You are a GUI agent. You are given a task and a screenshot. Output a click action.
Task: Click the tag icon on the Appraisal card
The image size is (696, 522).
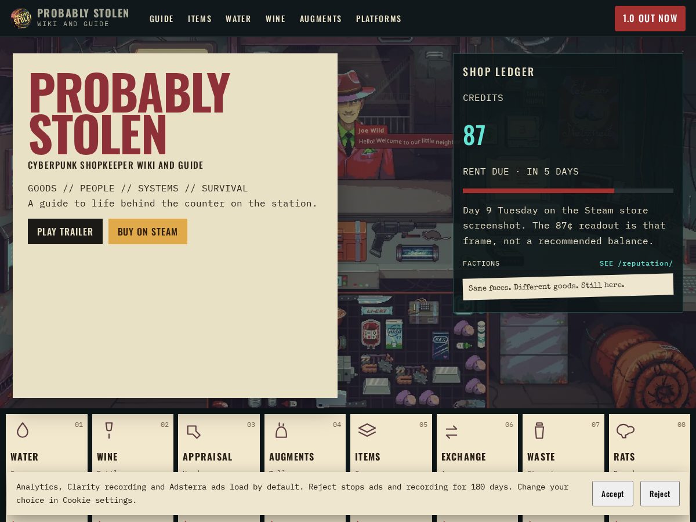(194, 432)
